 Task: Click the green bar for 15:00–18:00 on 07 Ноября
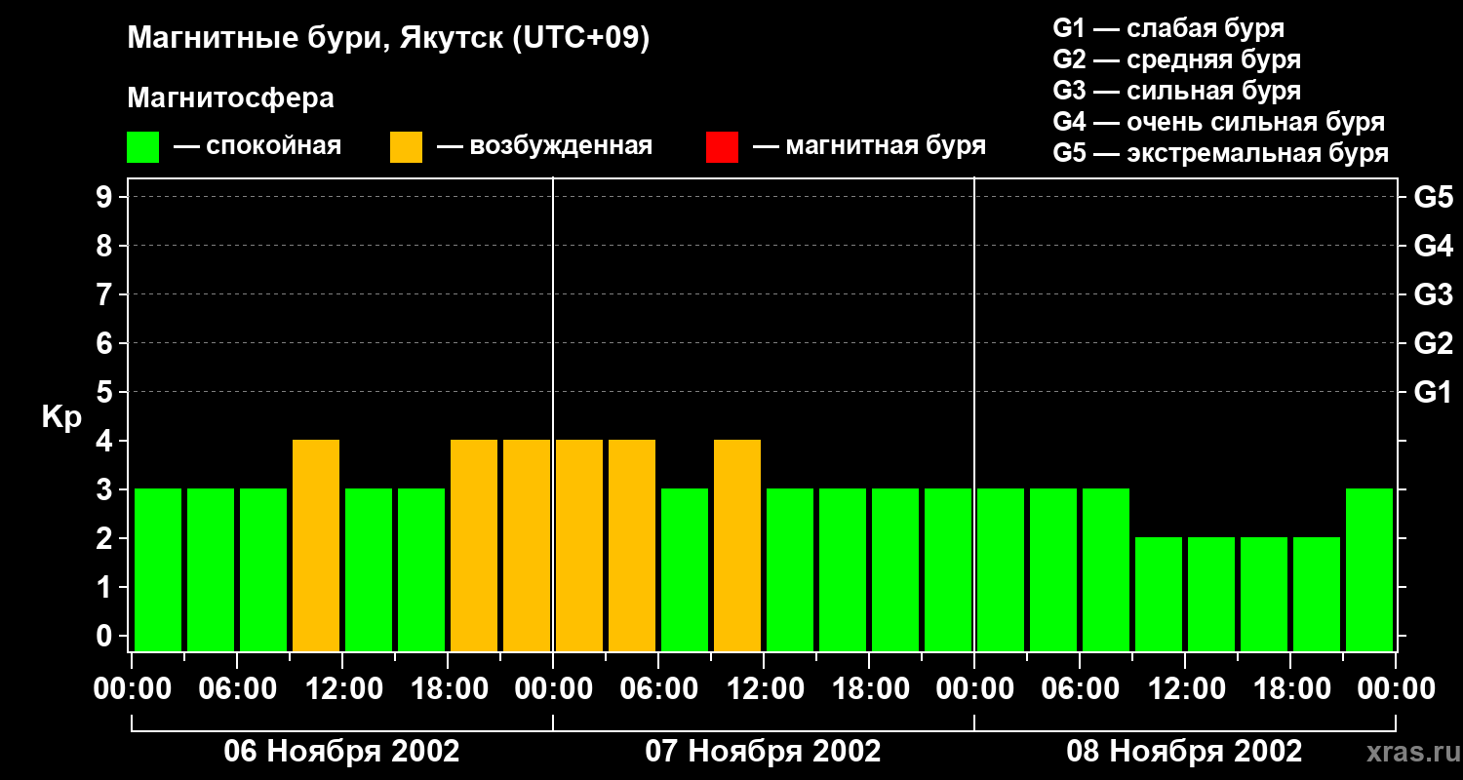[x=843, y=570]
